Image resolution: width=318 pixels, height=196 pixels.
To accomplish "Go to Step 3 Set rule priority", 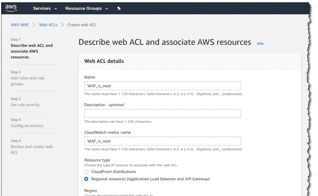I will click(25, 105).
